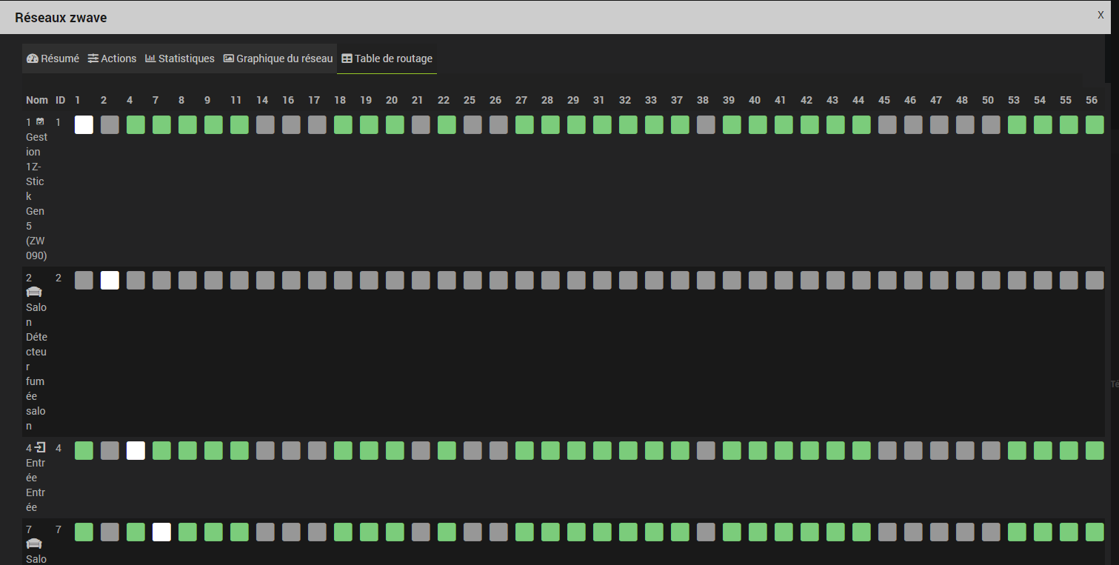Click column header 56

[1092, 100]
